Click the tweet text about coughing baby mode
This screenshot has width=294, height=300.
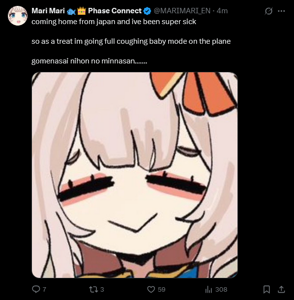coord(131,41)
